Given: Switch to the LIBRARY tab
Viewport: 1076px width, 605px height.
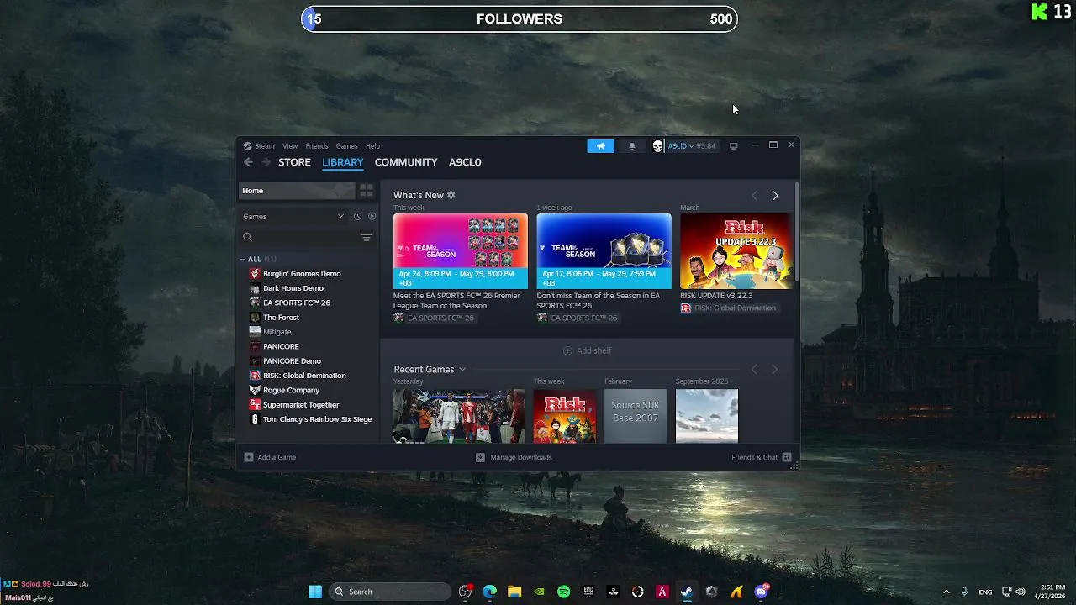Looking at the screenshot, I should pos(343,162).
